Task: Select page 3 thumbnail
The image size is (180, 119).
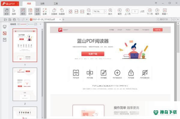Action: [x=25, y=113]
